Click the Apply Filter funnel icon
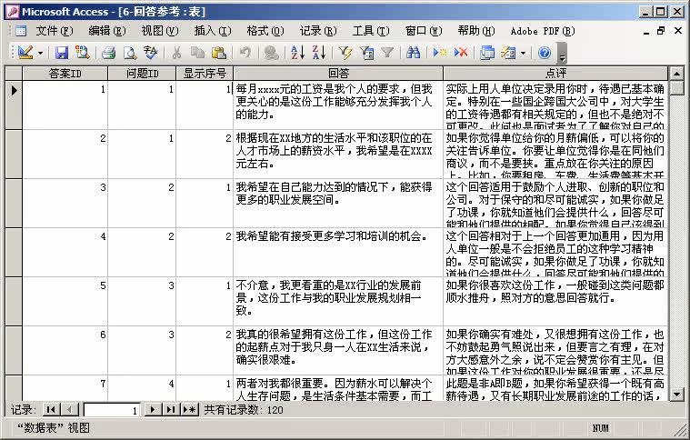690x440 pixels. point(387,54)
